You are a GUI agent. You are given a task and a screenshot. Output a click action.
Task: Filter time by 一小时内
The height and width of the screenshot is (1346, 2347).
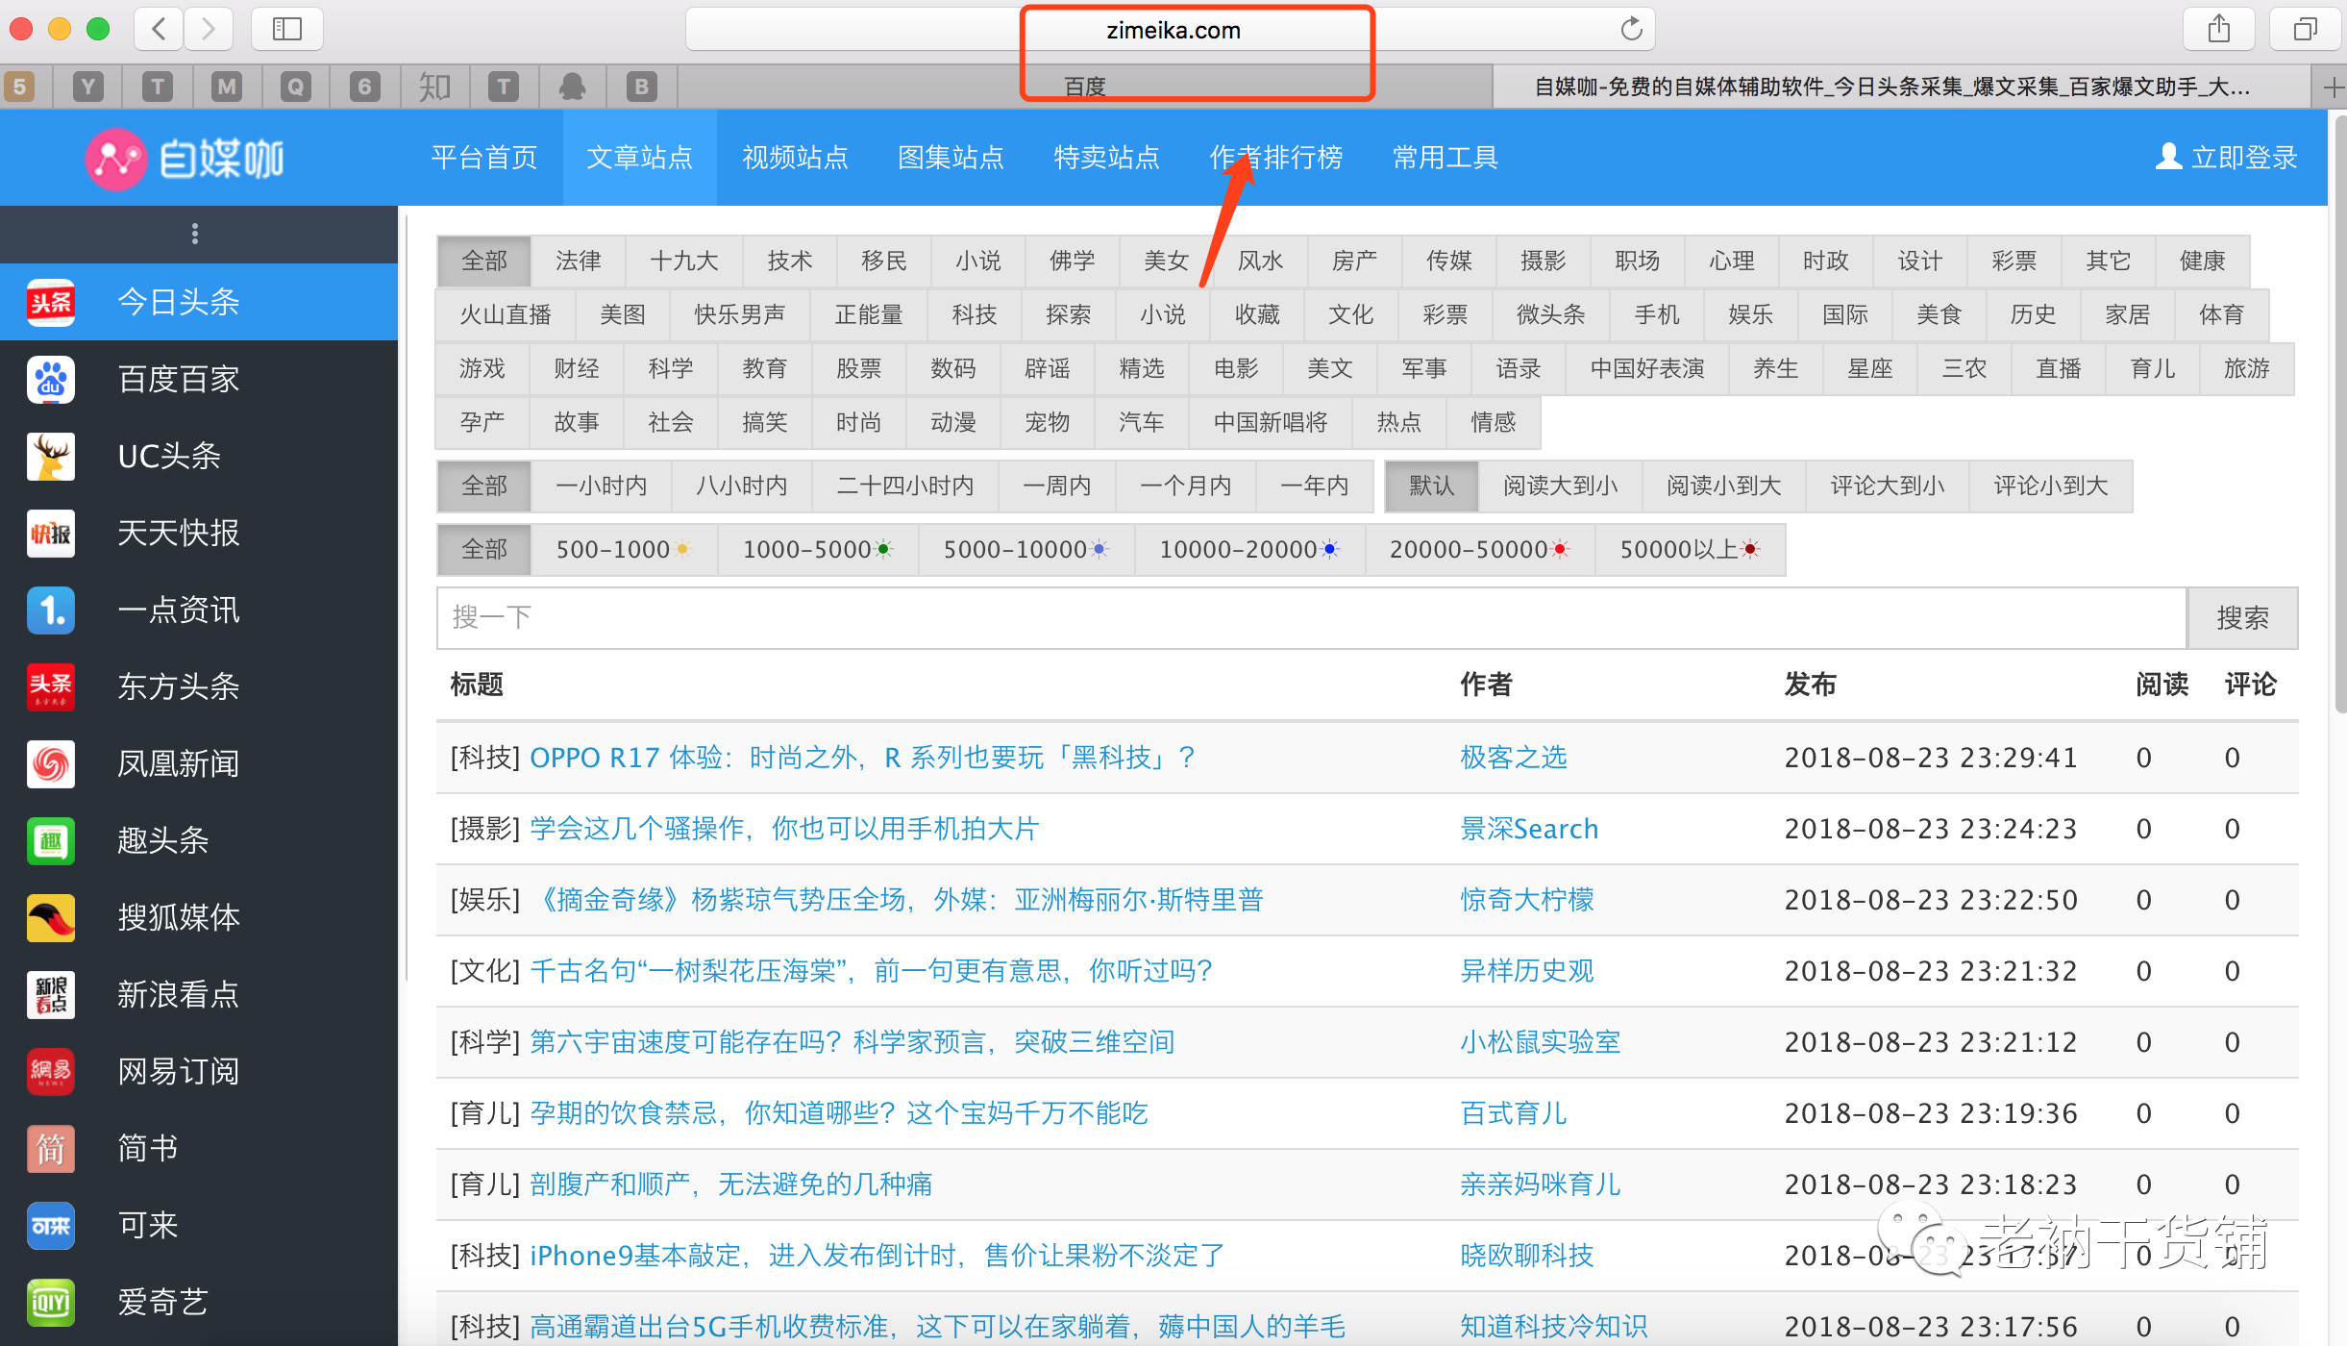coord(602,486)
